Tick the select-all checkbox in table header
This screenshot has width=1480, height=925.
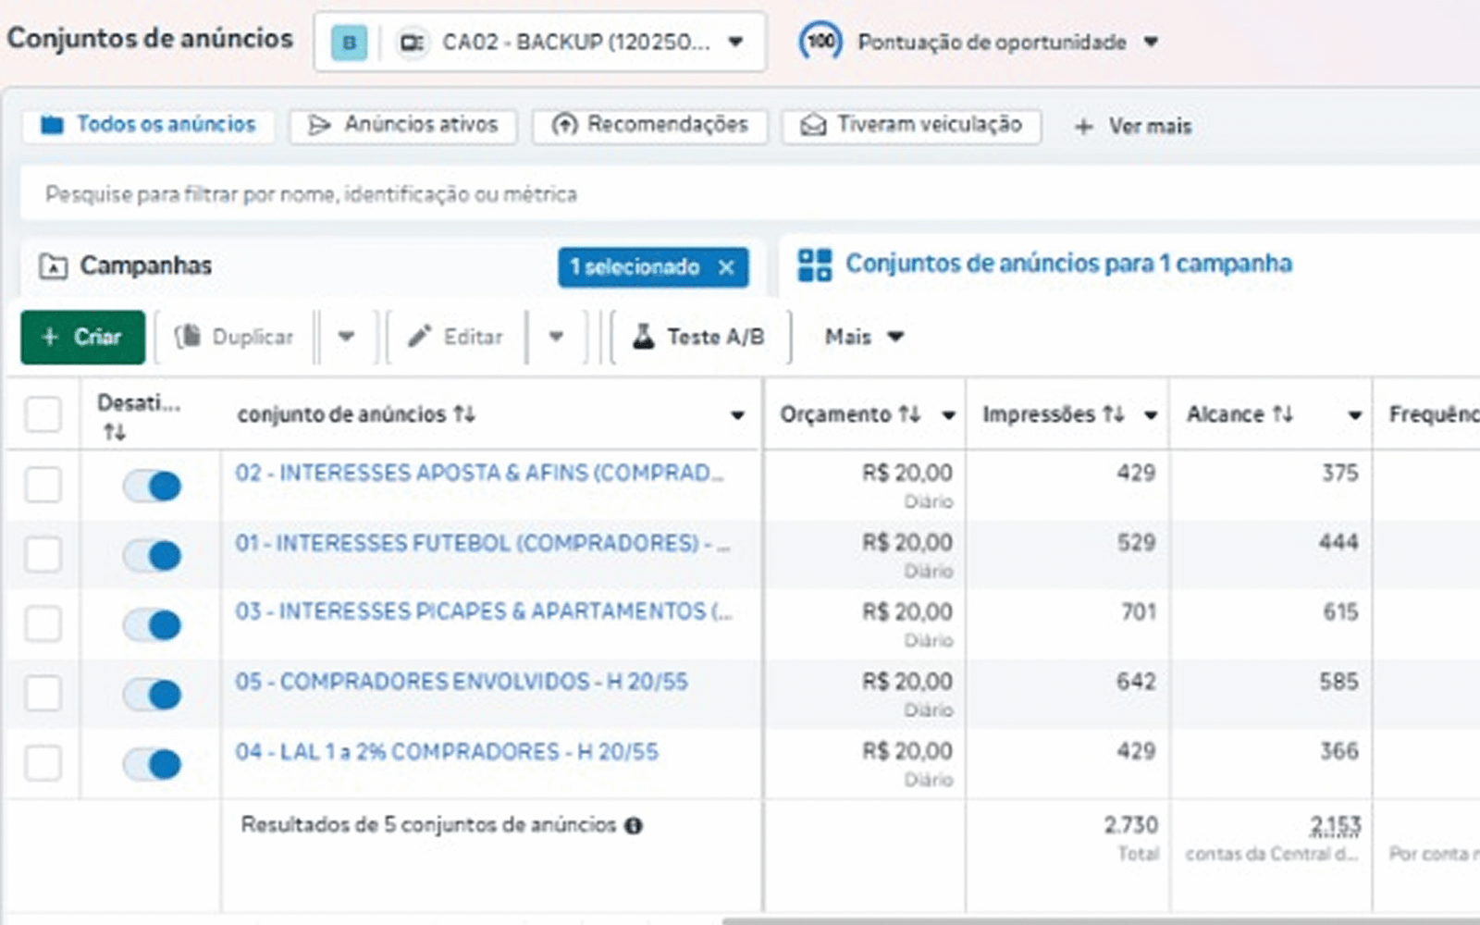(x=43, y=414)
